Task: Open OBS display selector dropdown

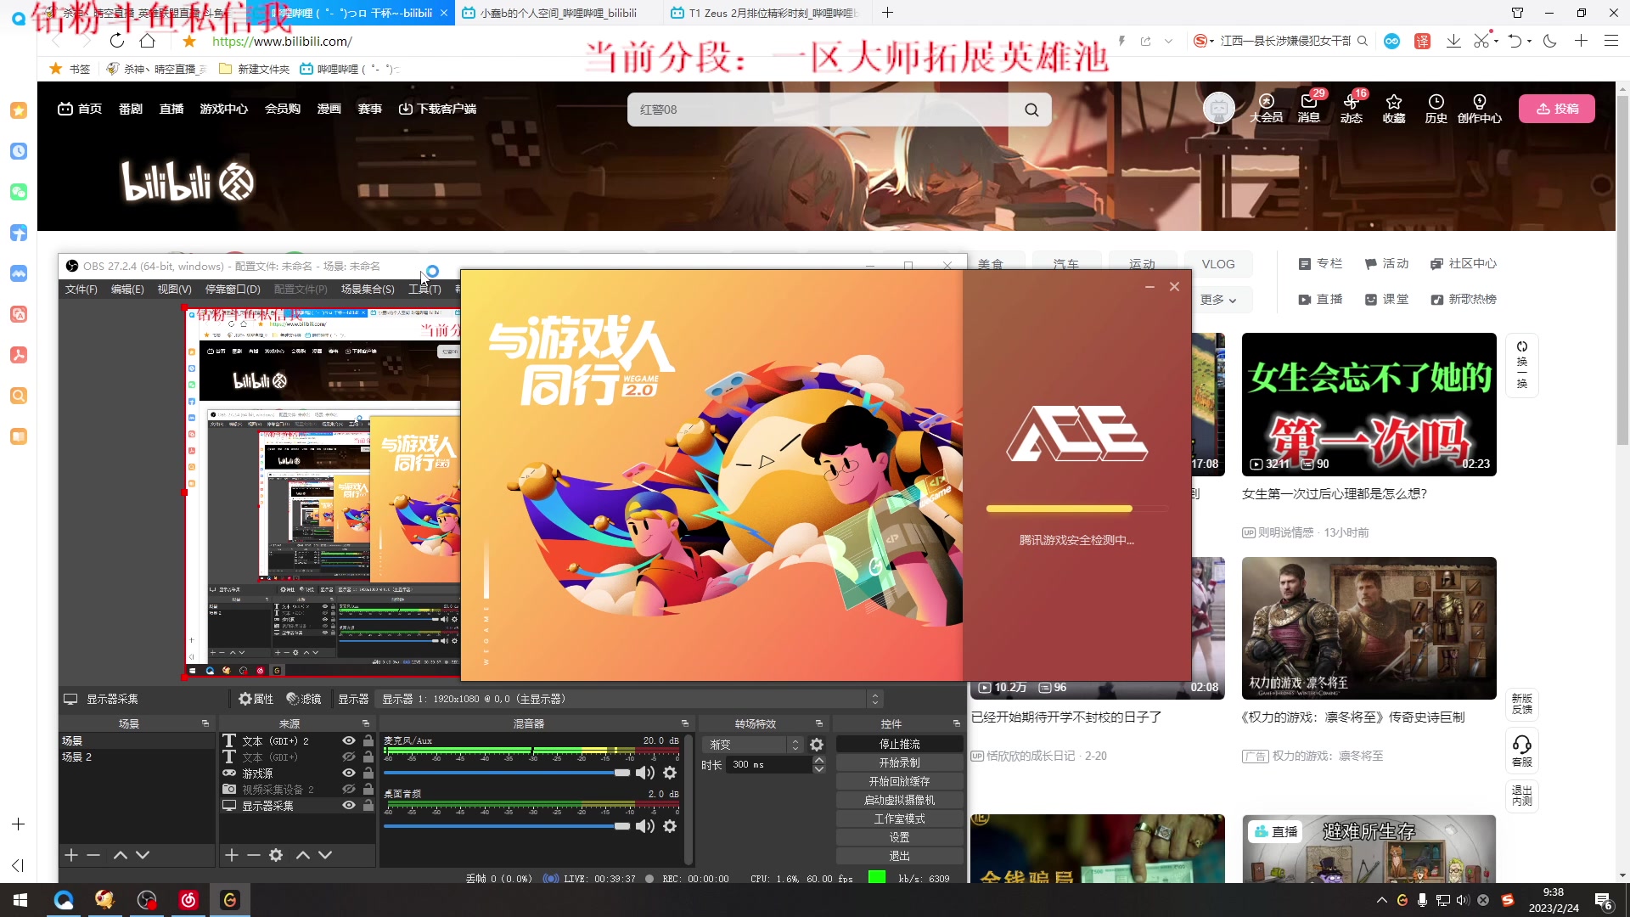Action: point(629,699)
